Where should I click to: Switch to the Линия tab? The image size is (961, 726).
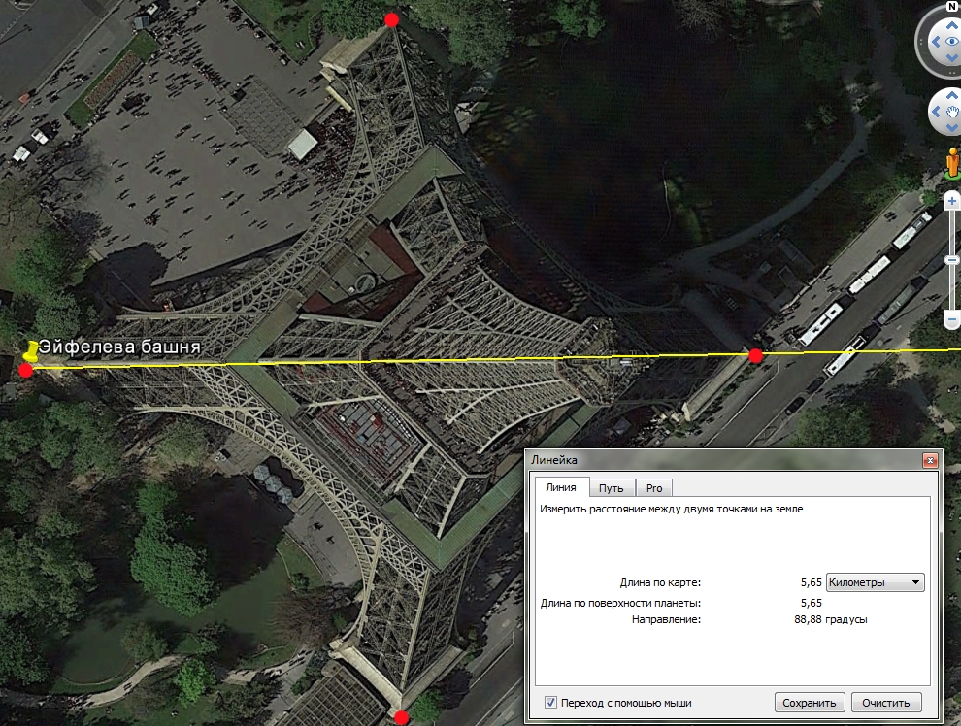[561, 487]
